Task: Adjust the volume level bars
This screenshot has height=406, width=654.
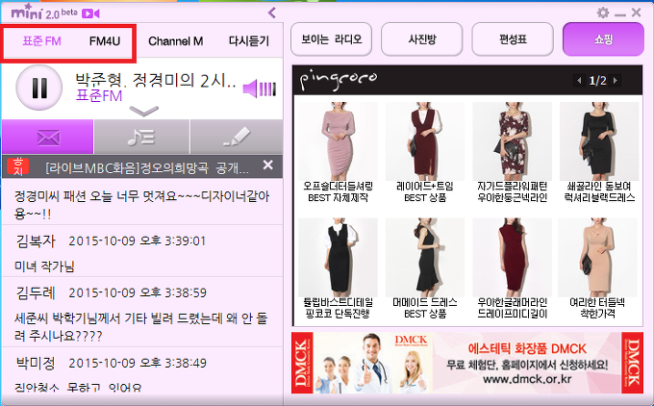Action: pyautogui.click(x=267, y=89)
